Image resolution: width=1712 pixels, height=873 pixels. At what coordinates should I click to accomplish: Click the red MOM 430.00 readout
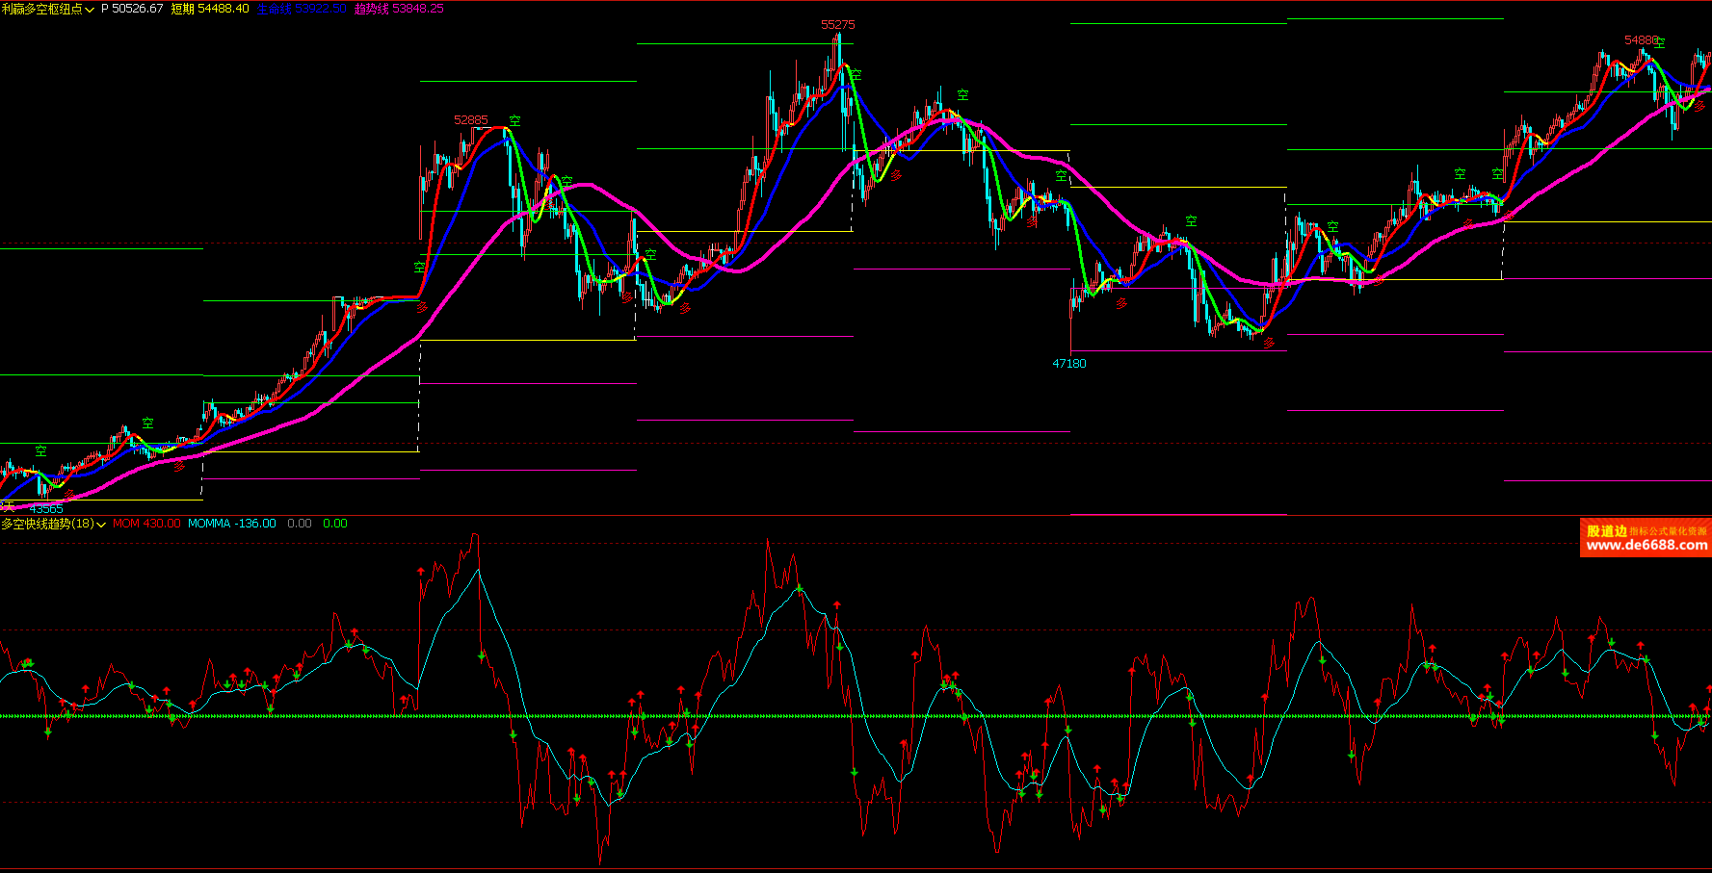(145, 524)
